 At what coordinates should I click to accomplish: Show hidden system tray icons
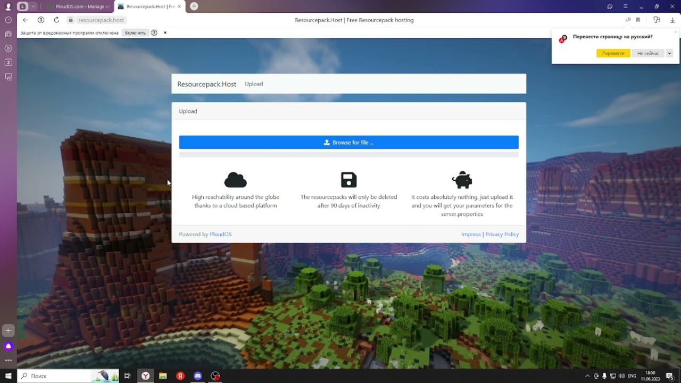pos(587,376)
